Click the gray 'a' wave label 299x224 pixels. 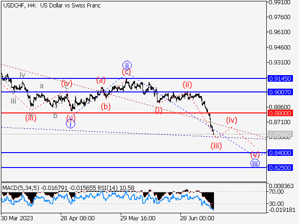click(x=42, y=86)
